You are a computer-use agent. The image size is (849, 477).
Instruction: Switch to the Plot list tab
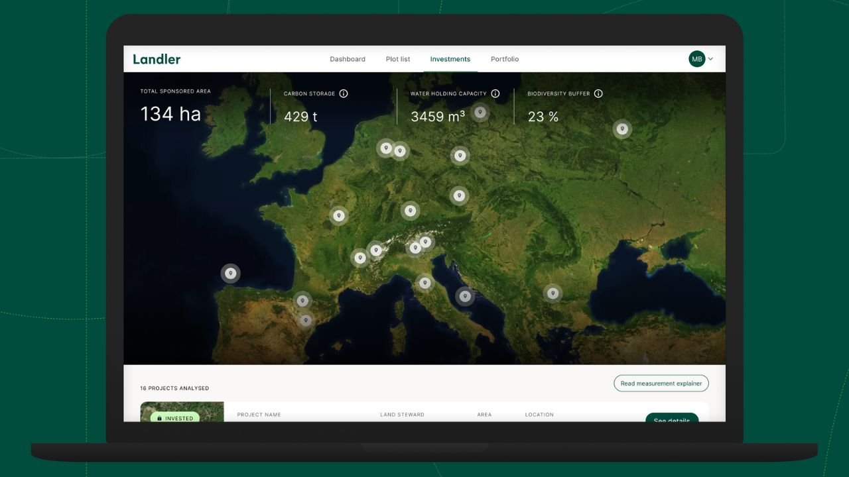coord(397,59)
